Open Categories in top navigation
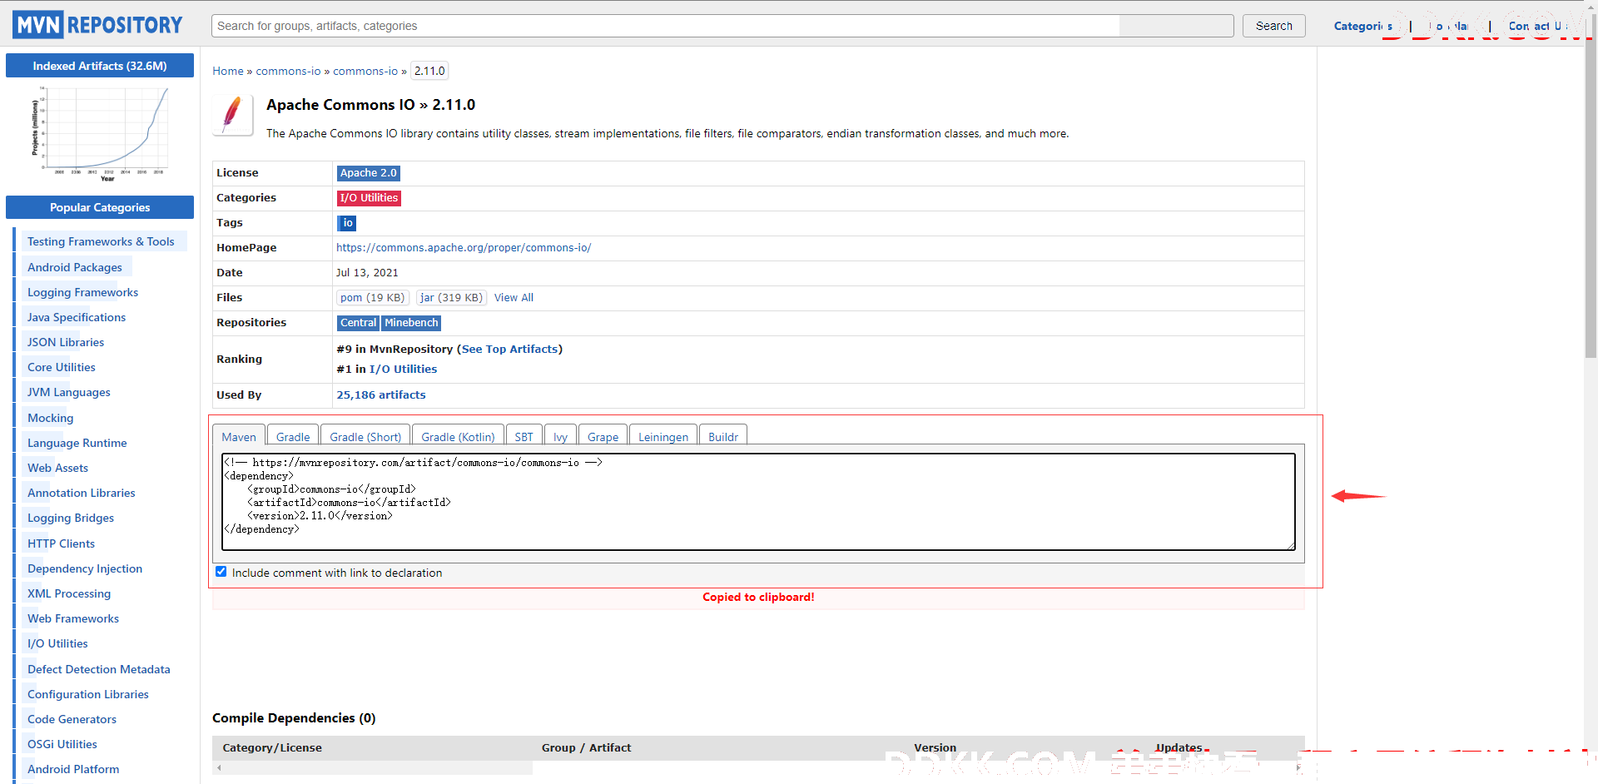1598x784 pixels. click(1363, 26)
